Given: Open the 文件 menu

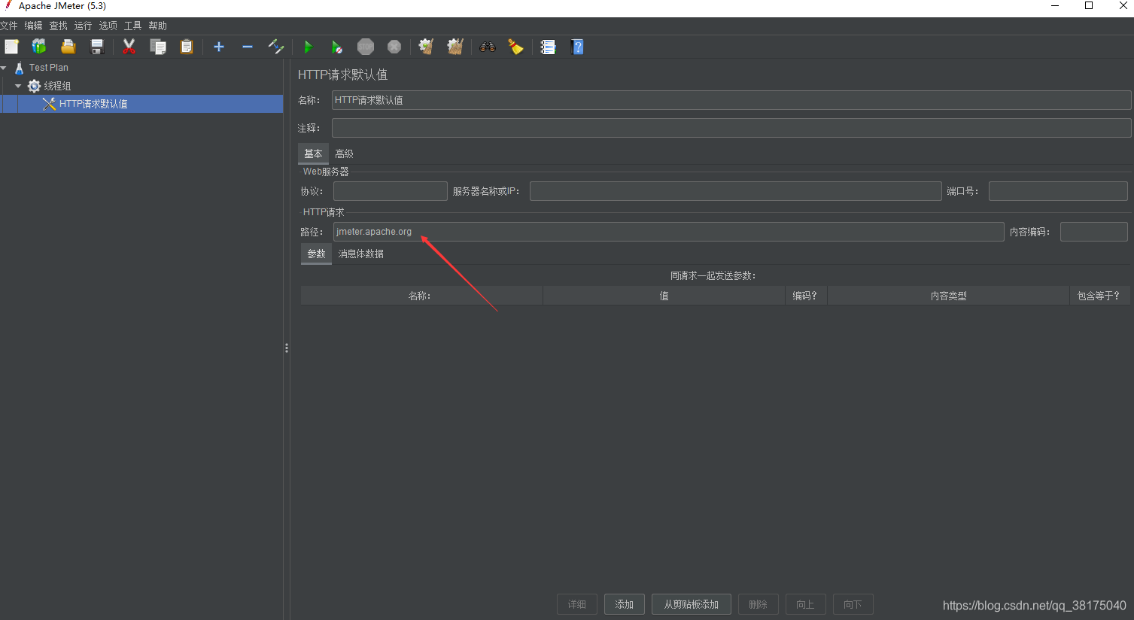Looking at the screenshot, I should [9, 26].
